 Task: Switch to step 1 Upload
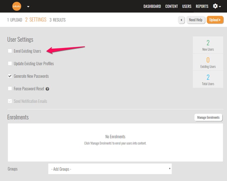[15, 20]
